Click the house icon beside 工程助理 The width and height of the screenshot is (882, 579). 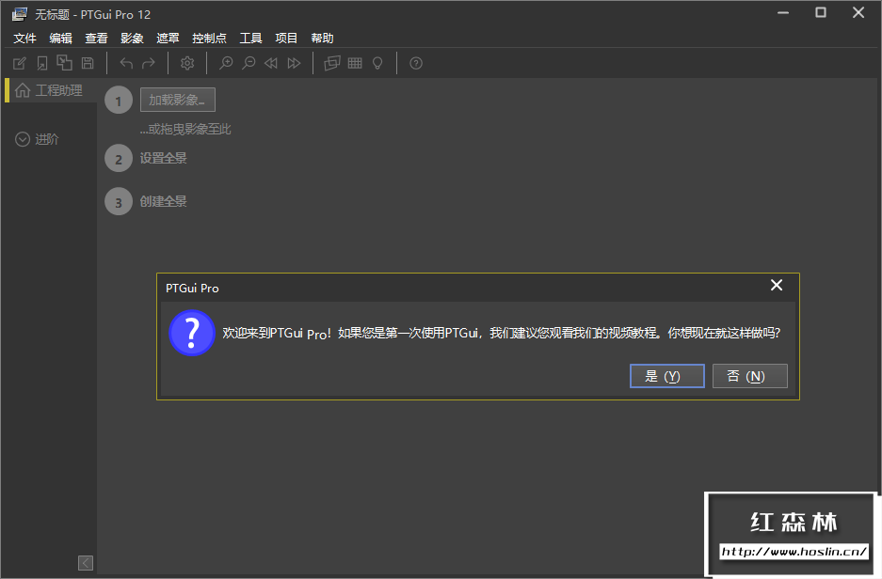(x=23, y=90)
